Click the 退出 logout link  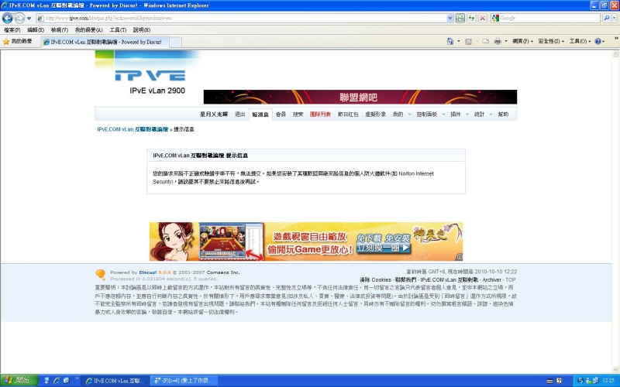click(x=239, y=114)
